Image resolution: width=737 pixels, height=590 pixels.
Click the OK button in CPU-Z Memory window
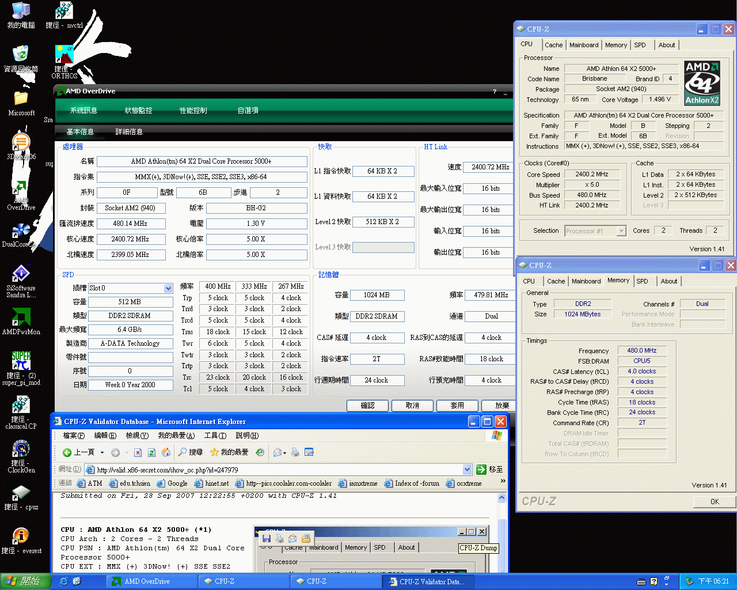click(x=715, y=502)
